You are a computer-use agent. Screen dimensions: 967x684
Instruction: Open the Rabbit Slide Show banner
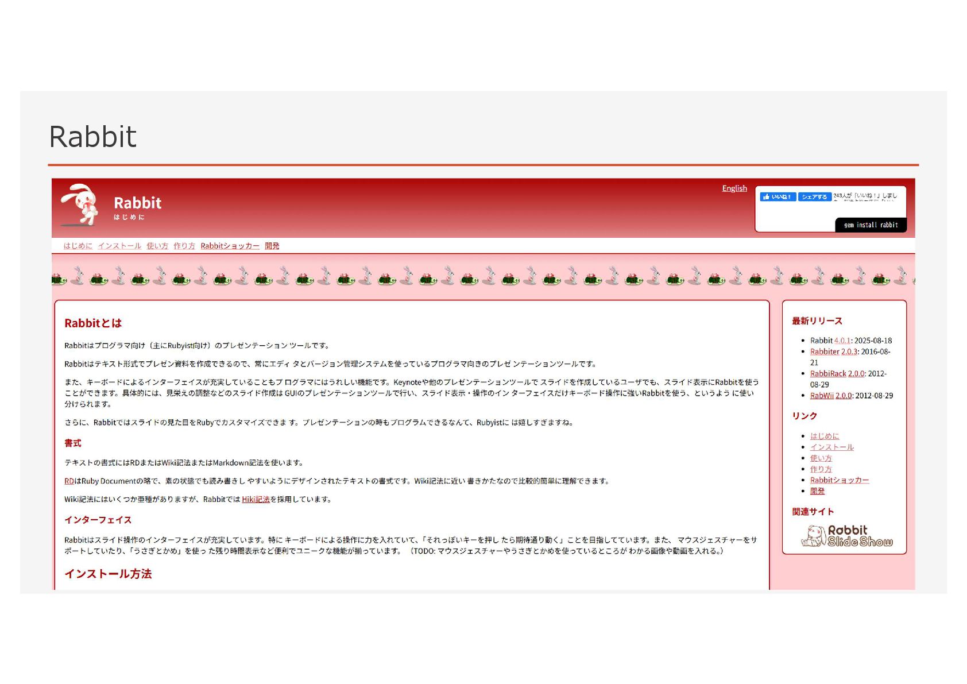tap(847, 536)
